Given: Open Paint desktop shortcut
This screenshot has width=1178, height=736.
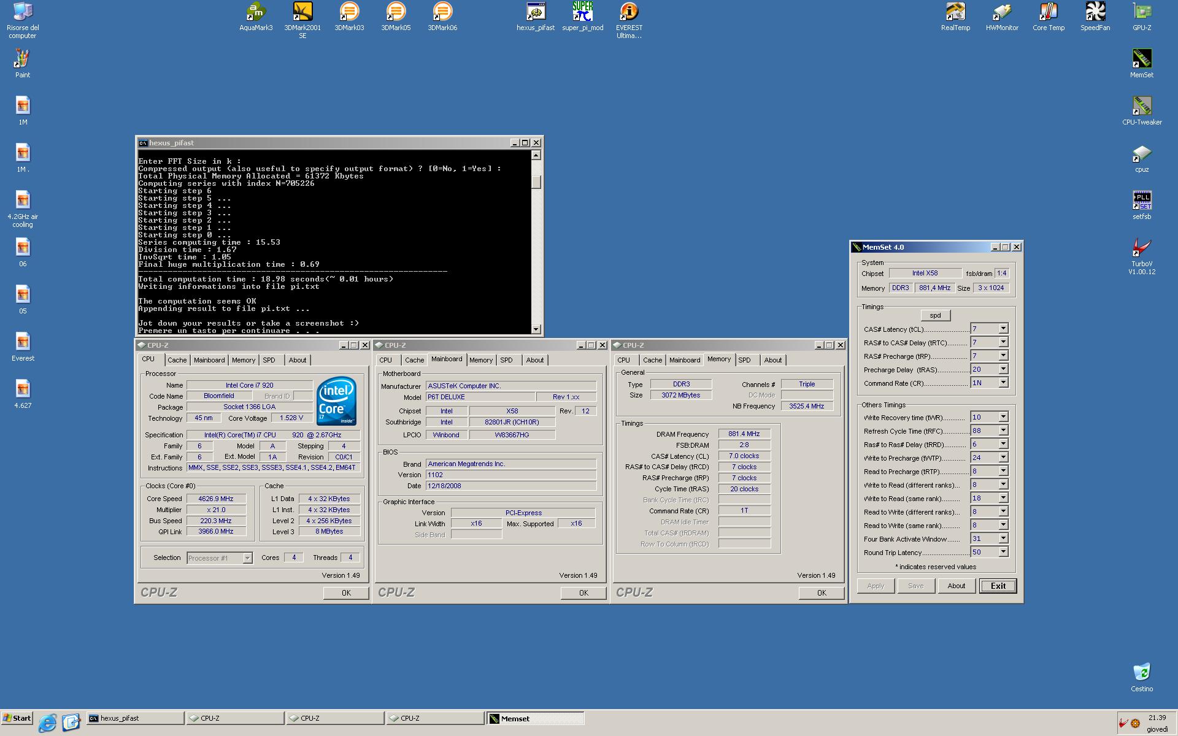Looking at the screenshot, I should [23, 63].
